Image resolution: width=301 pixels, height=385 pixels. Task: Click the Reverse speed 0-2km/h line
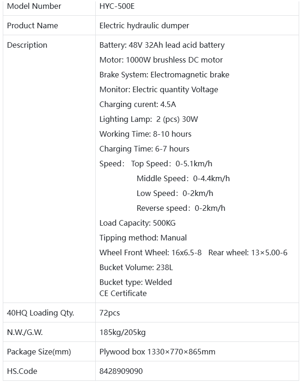point(181,208)
